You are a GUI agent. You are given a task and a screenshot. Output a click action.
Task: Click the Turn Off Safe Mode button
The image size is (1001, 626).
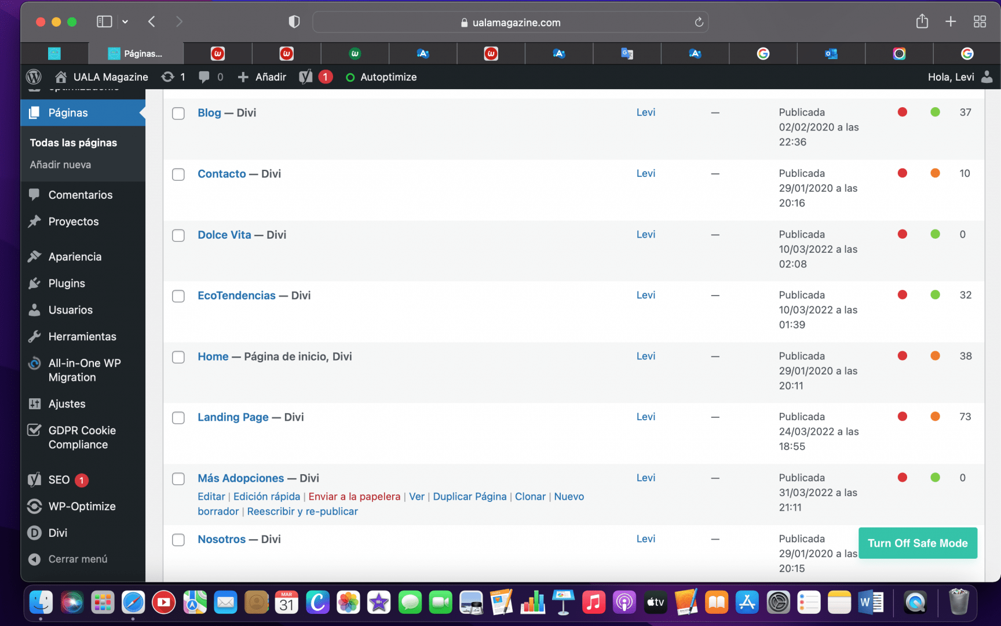(x=918, y=543)
